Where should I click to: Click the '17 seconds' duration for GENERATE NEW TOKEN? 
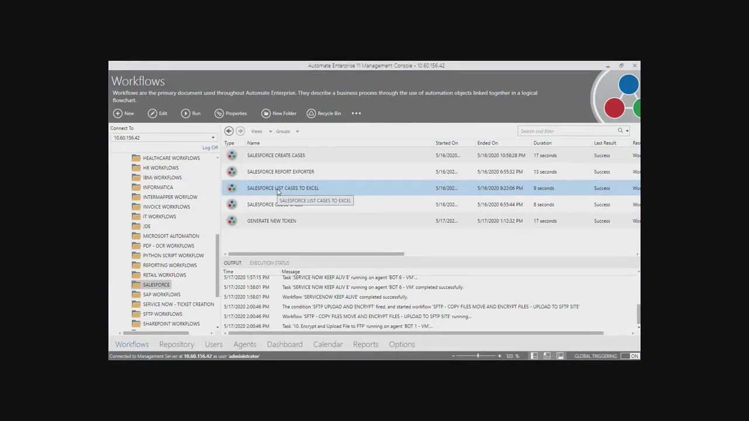(545, 221)
